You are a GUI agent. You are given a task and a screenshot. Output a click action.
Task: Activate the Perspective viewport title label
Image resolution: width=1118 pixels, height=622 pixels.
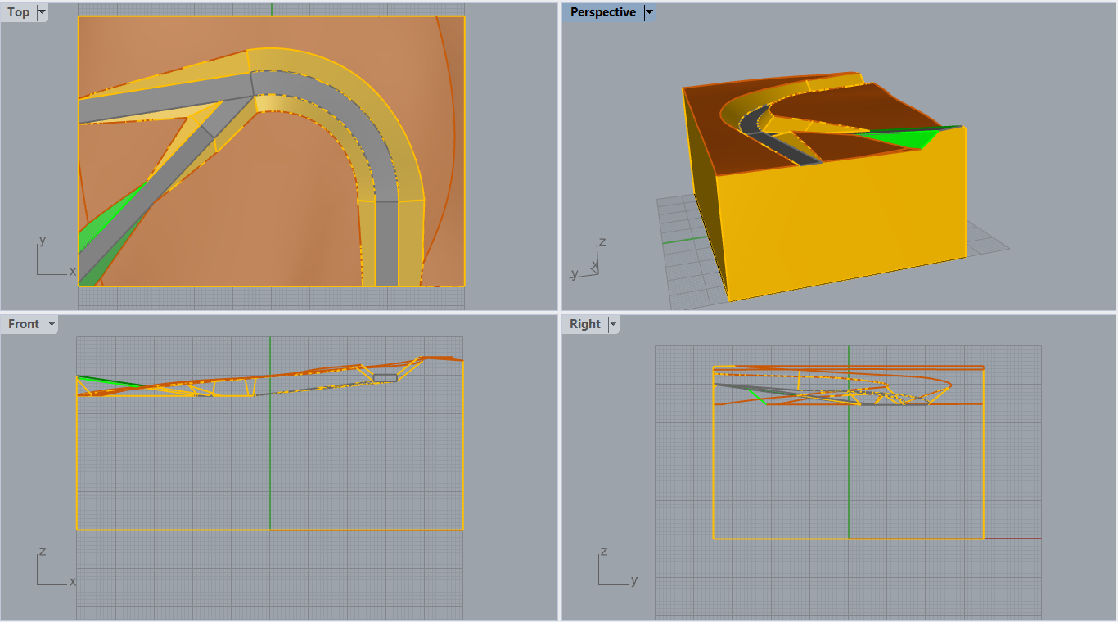[x=603, y=12]
